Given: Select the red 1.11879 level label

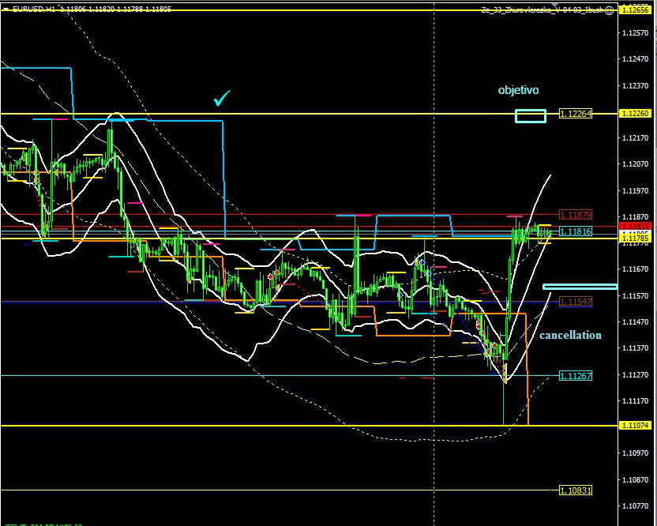Looking at the screenshot, I should point(575,215).
